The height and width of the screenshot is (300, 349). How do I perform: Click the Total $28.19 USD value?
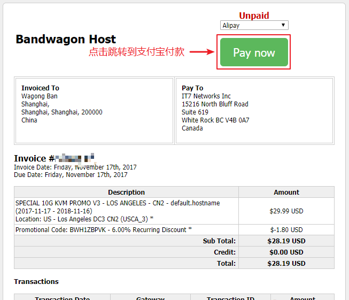tap(286, 264)
